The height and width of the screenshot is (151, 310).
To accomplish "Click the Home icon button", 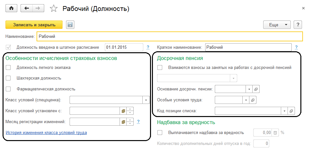I will coord(12,8).
